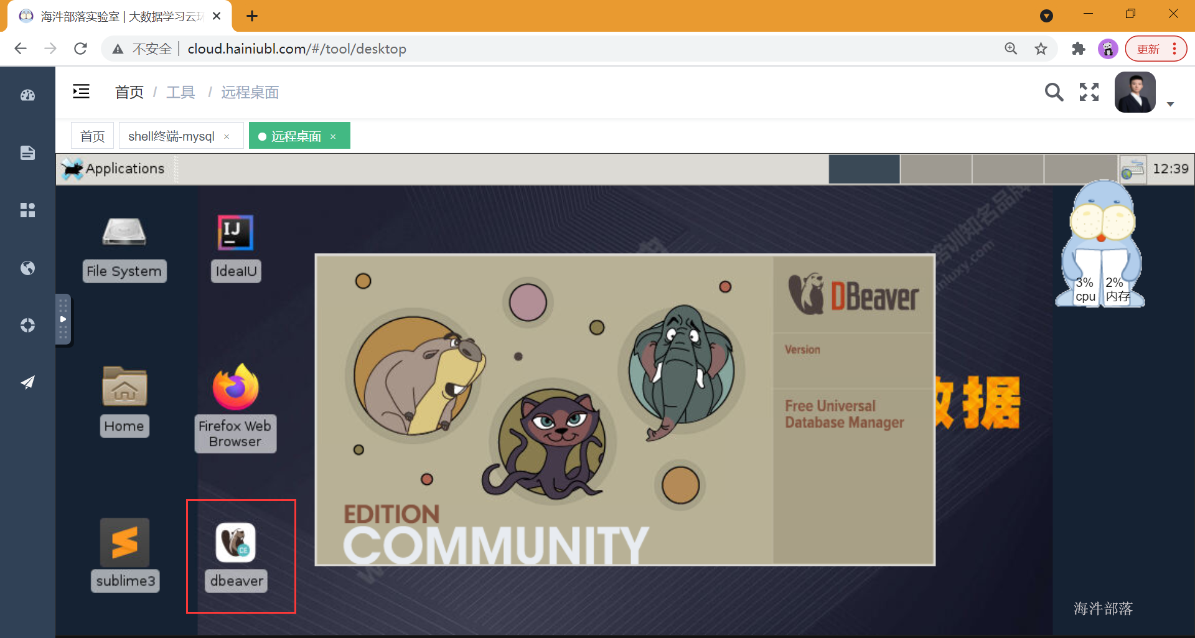Click the user avatar photo
The height and width of the screenshot is (638, 1195).
[1135, 92]
